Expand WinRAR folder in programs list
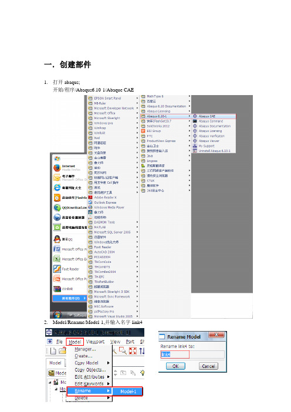Viewport: 291px width, 412px height. 113,133
